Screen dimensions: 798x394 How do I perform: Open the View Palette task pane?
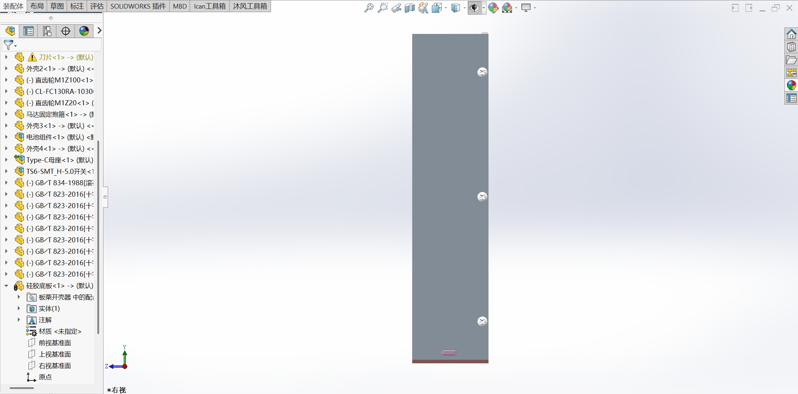pos(791,73)
